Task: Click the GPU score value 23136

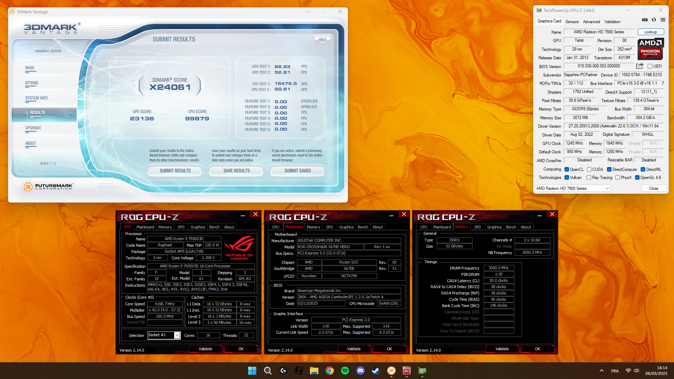Action: click(x=142, y=119)
